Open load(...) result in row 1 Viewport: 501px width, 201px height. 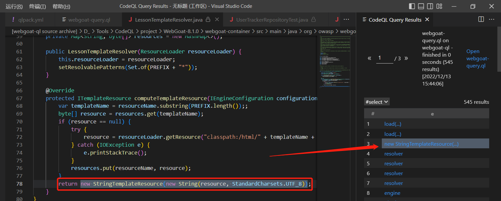tap(393, 124)
